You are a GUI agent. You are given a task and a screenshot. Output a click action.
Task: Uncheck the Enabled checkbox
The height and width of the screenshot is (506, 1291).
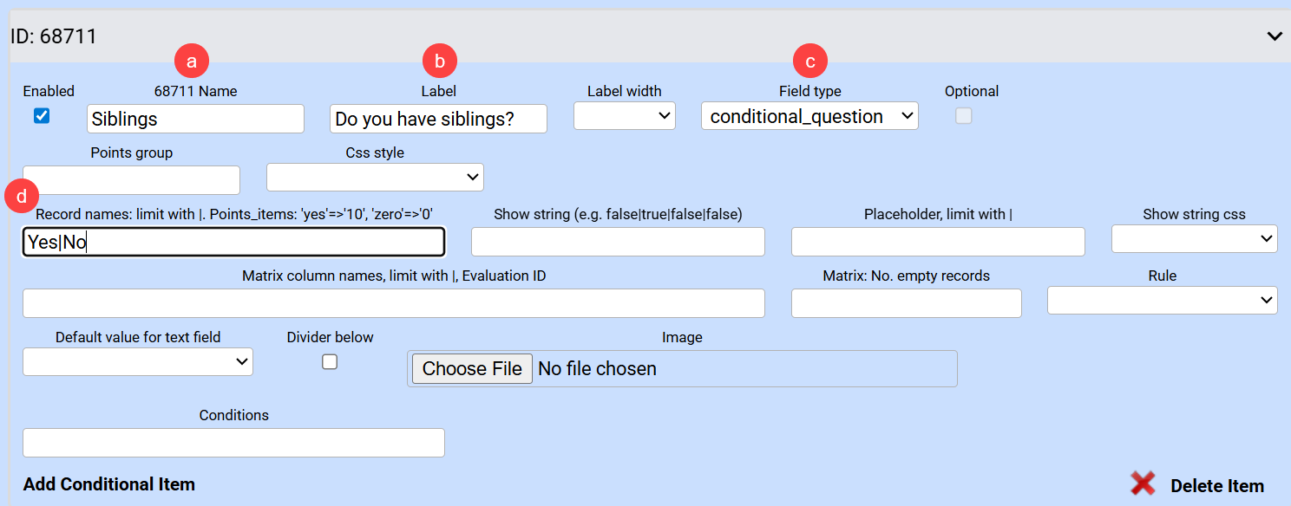pos(42,115)
